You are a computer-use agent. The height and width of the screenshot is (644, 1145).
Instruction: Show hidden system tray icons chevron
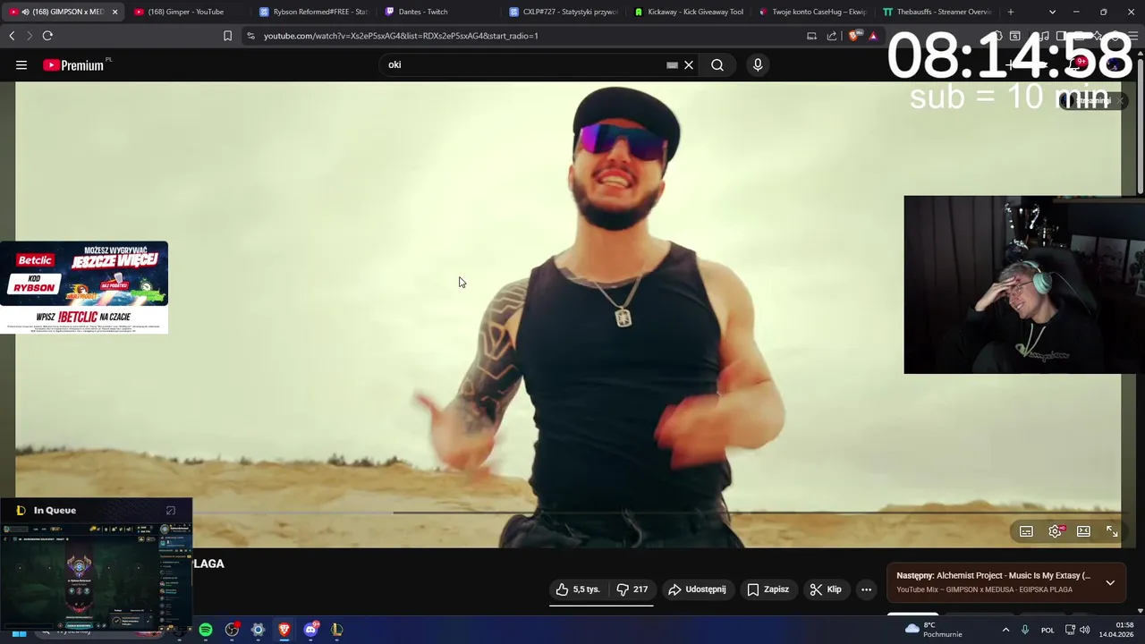click(x=1005, y=630)
